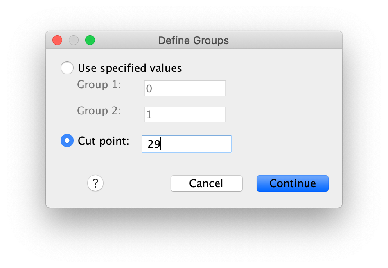Confirm groups with the Continue button
Screen dimensions: 388x268
(293, 183)
